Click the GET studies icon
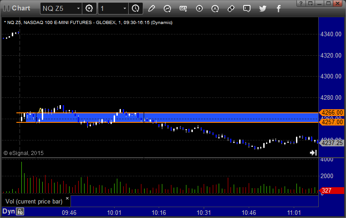 click(x=183, y=8)
